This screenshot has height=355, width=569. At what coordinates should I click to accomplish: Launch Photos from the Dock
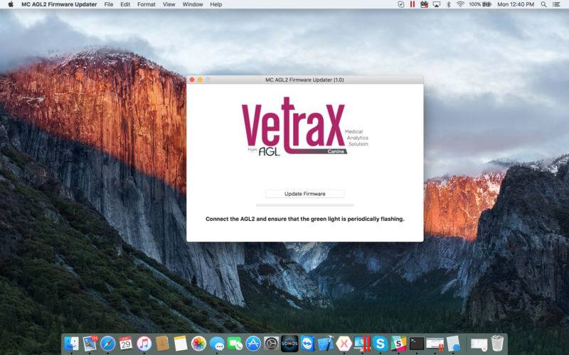point(198,343)
